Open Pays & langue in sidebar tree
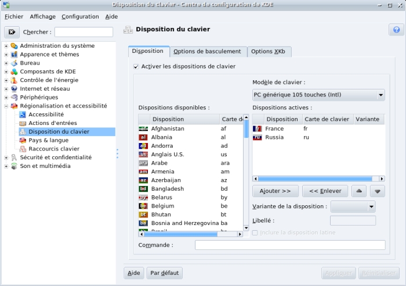406x286 pixels. pyautogui.click(x=48, y=140)
